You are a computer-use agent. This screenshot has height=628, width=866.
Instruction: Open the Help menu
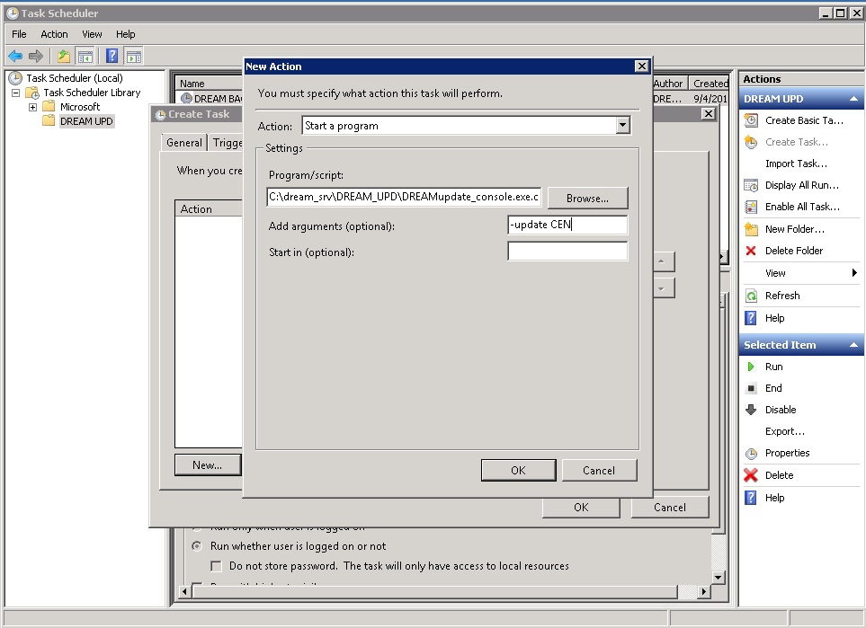(x=125, y=34)
